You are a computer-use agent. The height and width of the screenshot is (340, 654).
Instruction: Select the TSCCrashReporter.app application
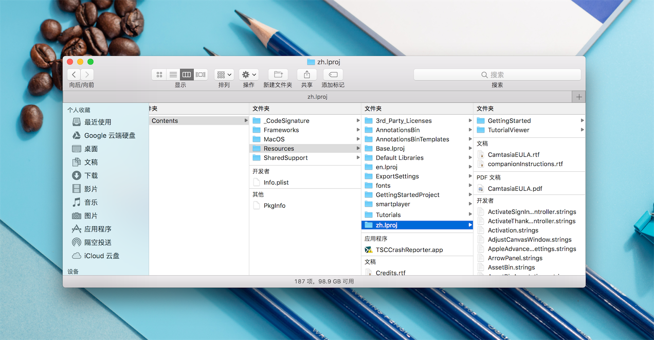pyautogui.click(x=417, y=250)
